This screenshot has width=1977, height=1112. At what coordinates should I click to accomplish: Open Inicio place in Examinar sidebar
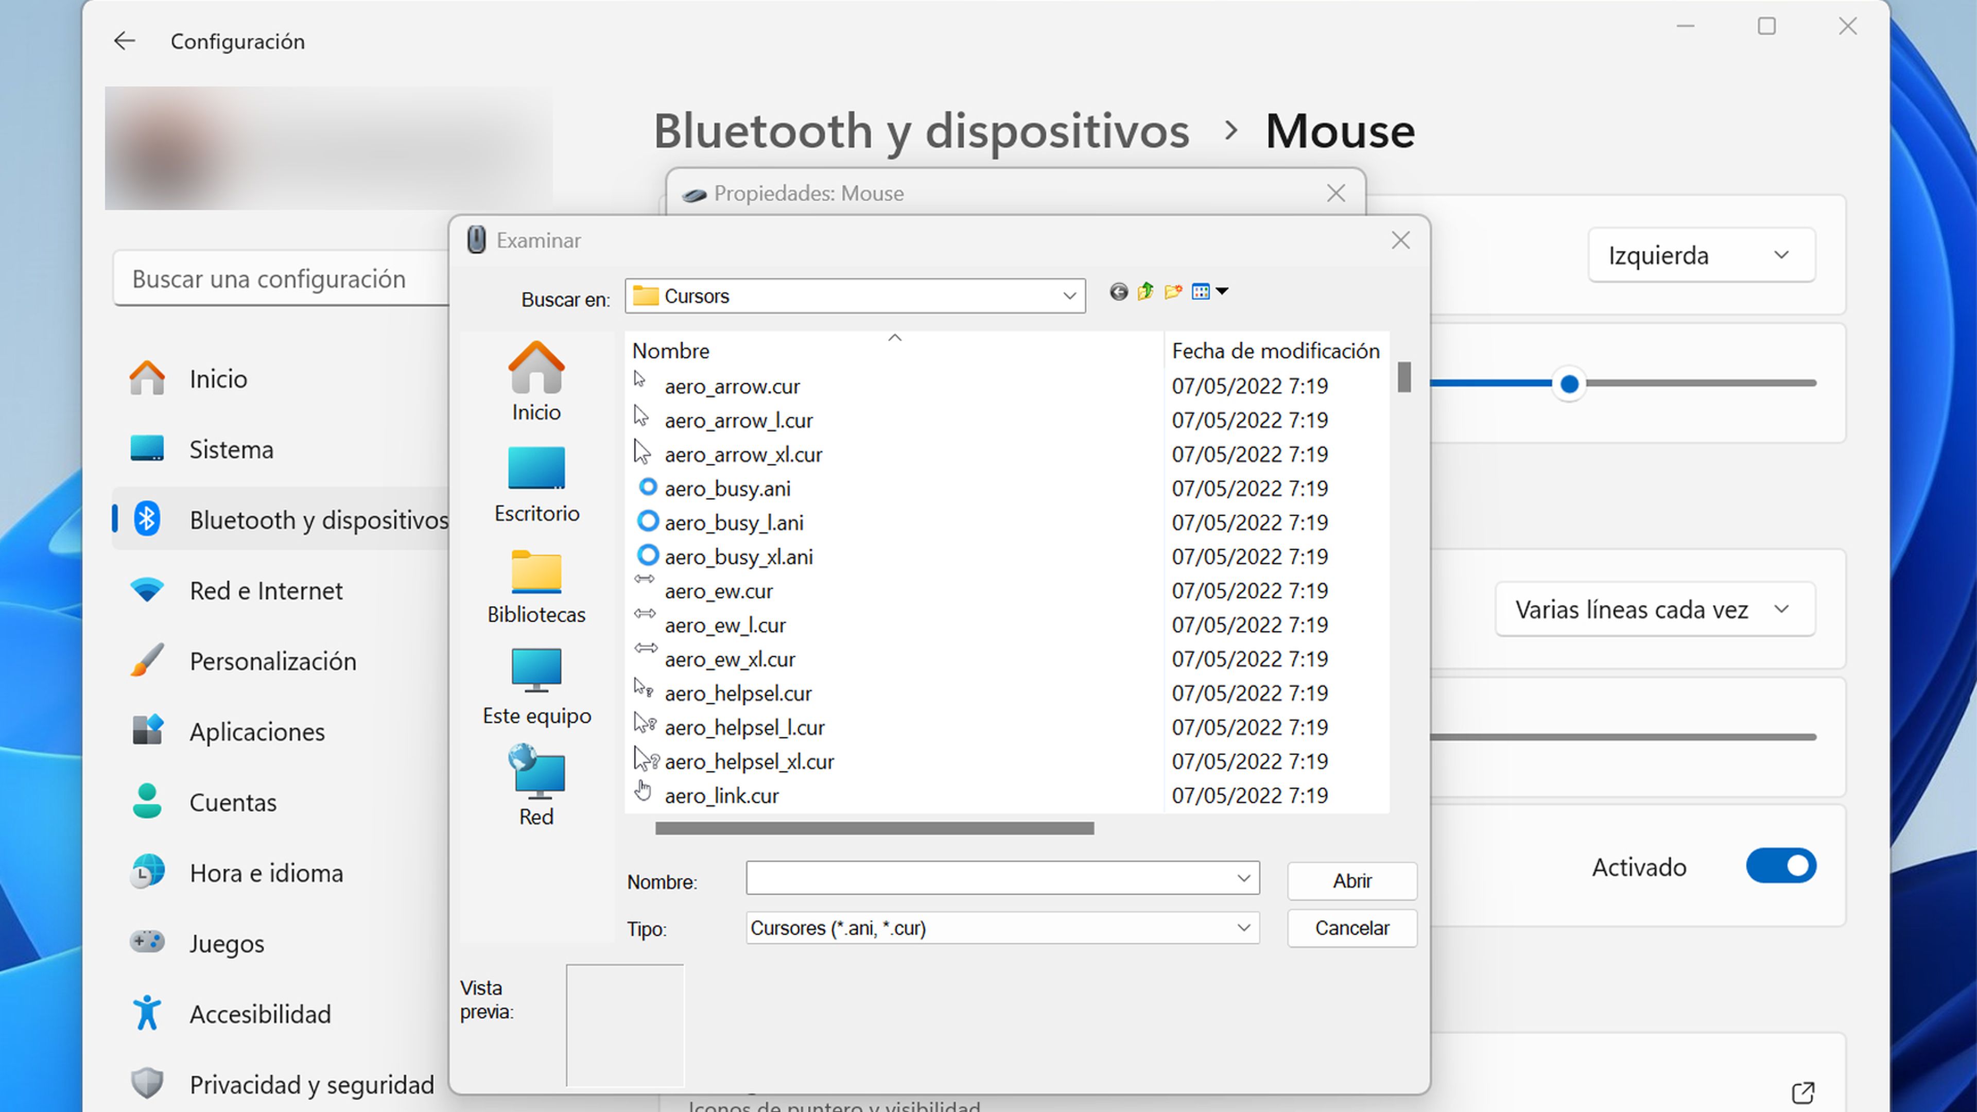click(536, 381)
